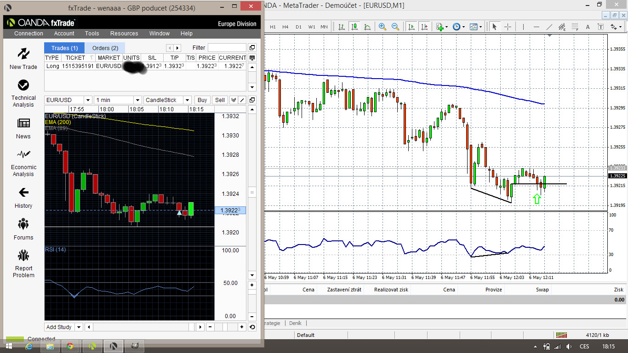Open GIMP from the taskbar

134,346
